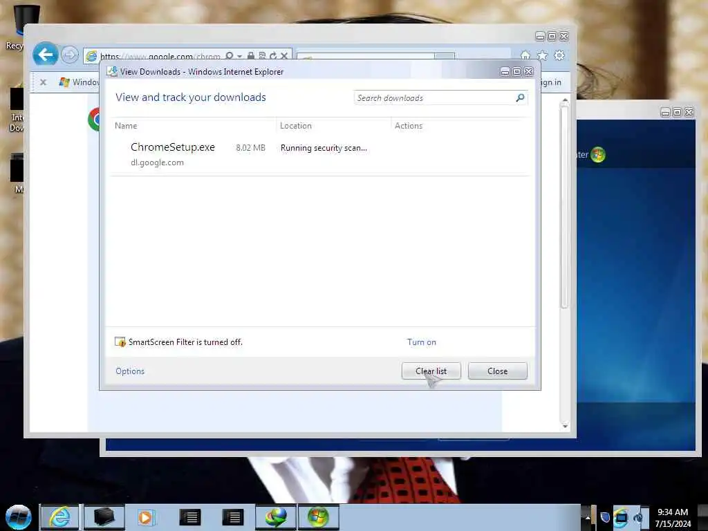Turn on the SmartScreen Filter link
Screen dimensions: 708x531
point(422,342)
